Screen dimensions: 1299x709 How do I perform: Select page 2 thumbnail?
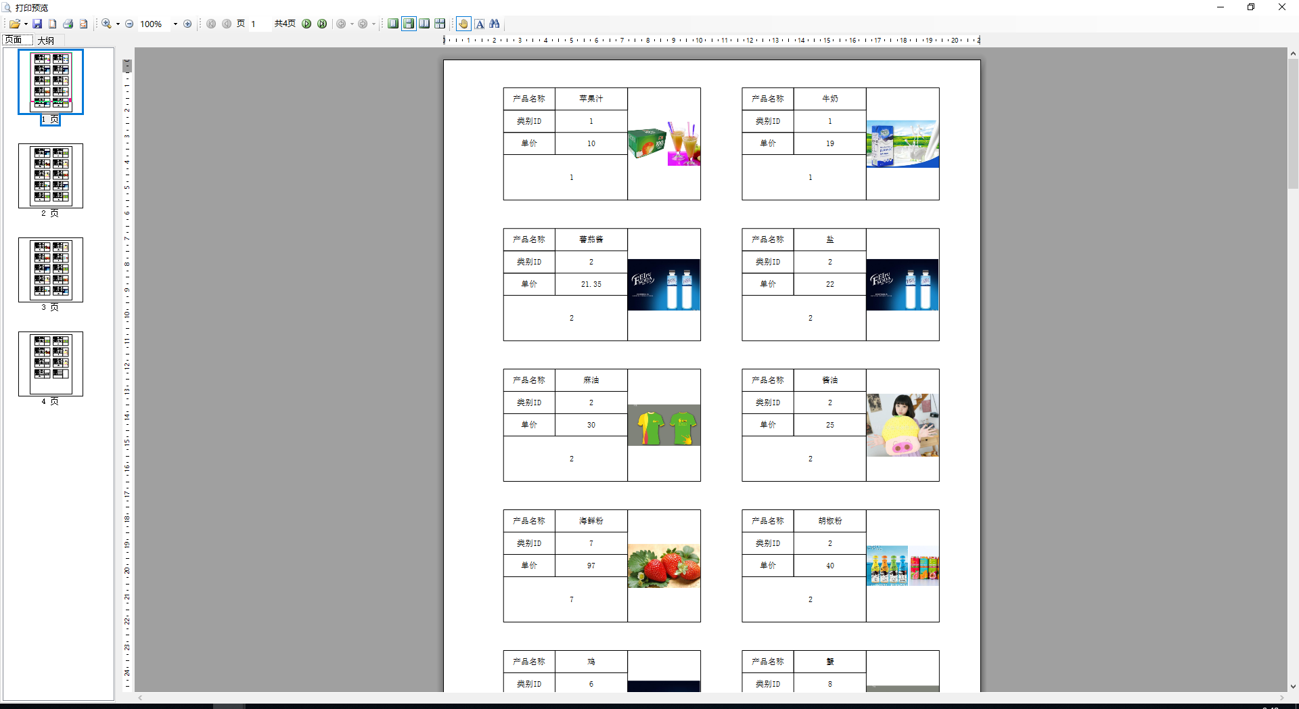[51, 176]
